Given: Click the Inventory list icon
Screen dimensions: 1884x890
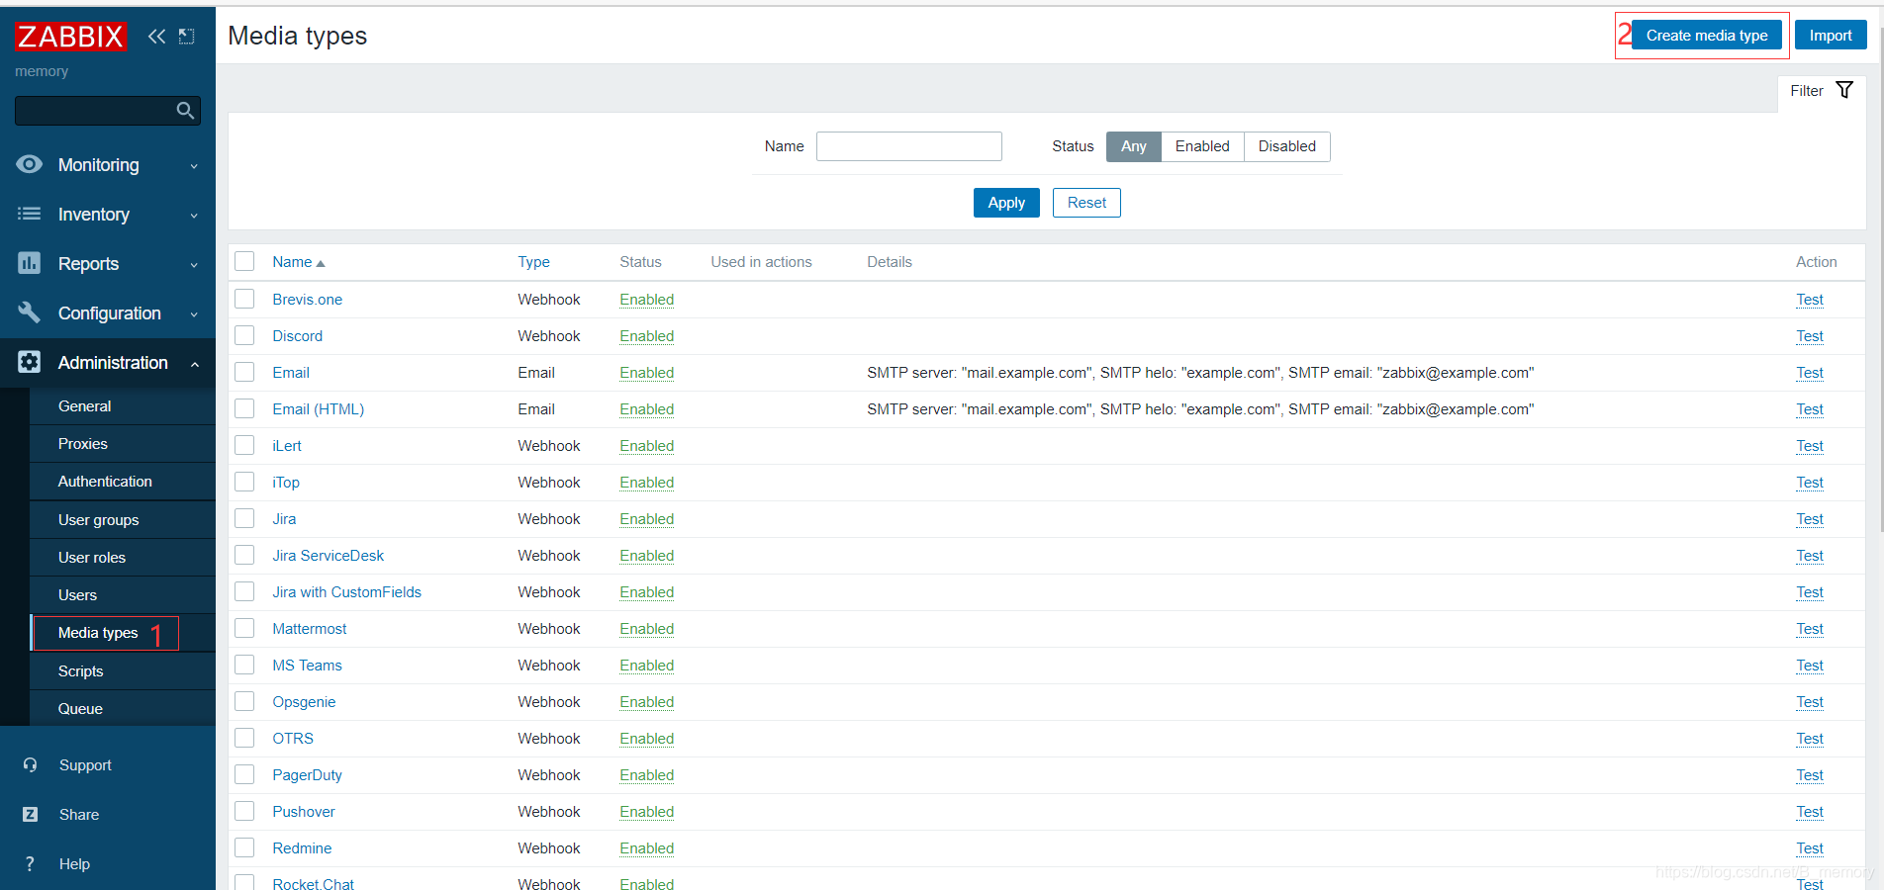Looking at the screenshot, I should coord(30,214).
